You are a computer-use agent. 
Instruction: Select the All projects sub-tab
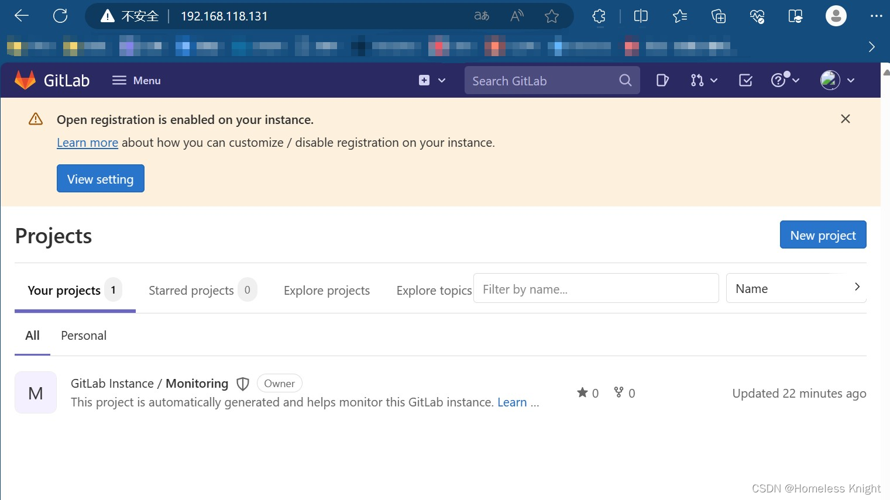[32, 336]
